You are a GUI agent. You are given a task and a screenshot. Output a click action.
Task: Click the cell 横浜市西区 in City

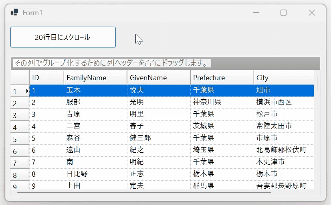tap(284, 103)
